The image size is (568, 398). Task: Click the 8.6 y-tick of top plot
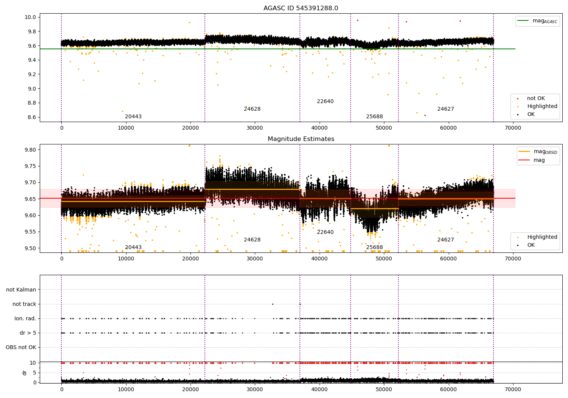click(x=32, y=117)
